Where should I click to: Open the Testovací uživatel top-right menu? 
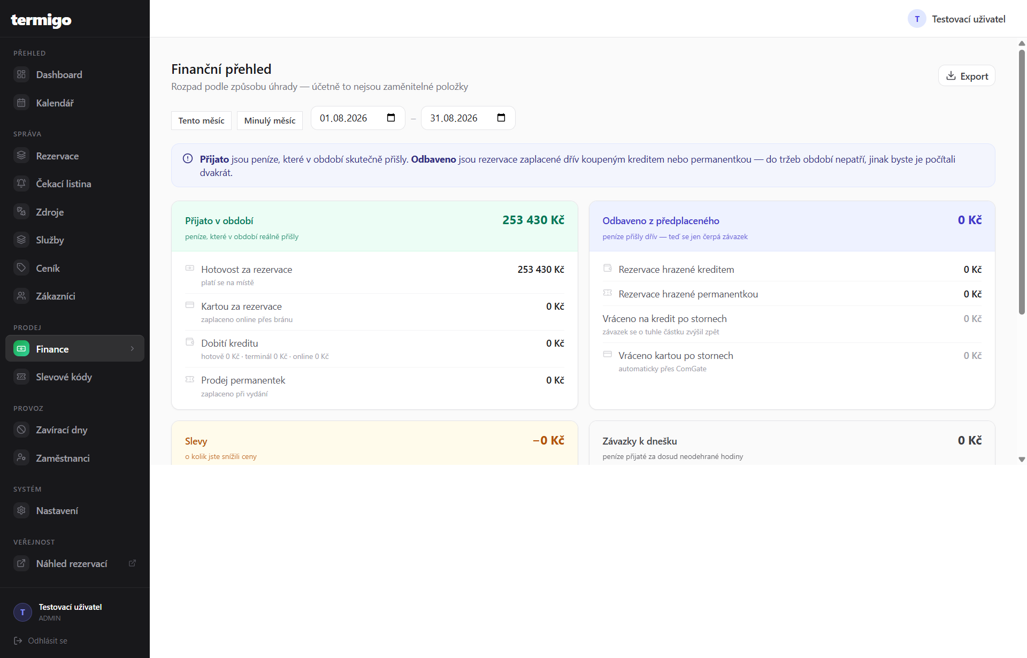(x=956, y=19)
